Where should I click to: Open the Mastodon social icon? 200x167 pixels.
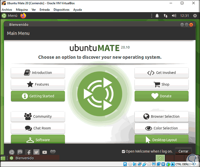pos(20,152)
